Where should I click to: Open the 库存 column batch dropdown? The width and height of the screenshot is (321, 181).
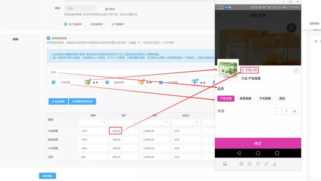pyautogui.click(x=93, y=122)
